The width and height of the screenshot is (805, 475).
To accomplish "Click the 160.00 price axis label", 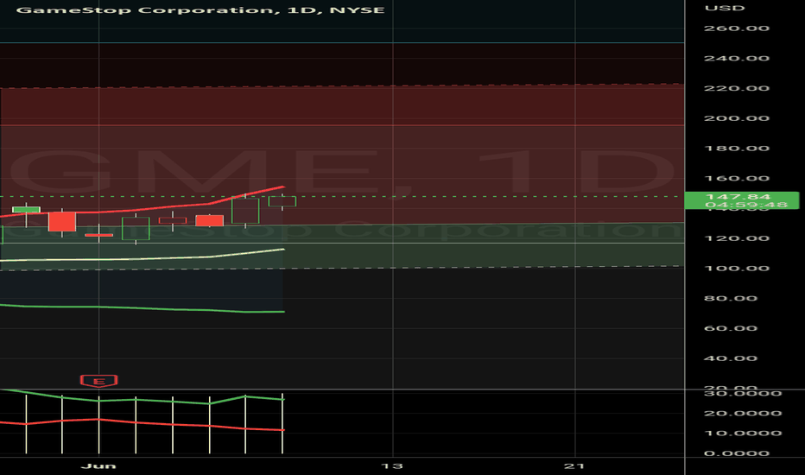I will pyautogui.click(x=736, y=178).
